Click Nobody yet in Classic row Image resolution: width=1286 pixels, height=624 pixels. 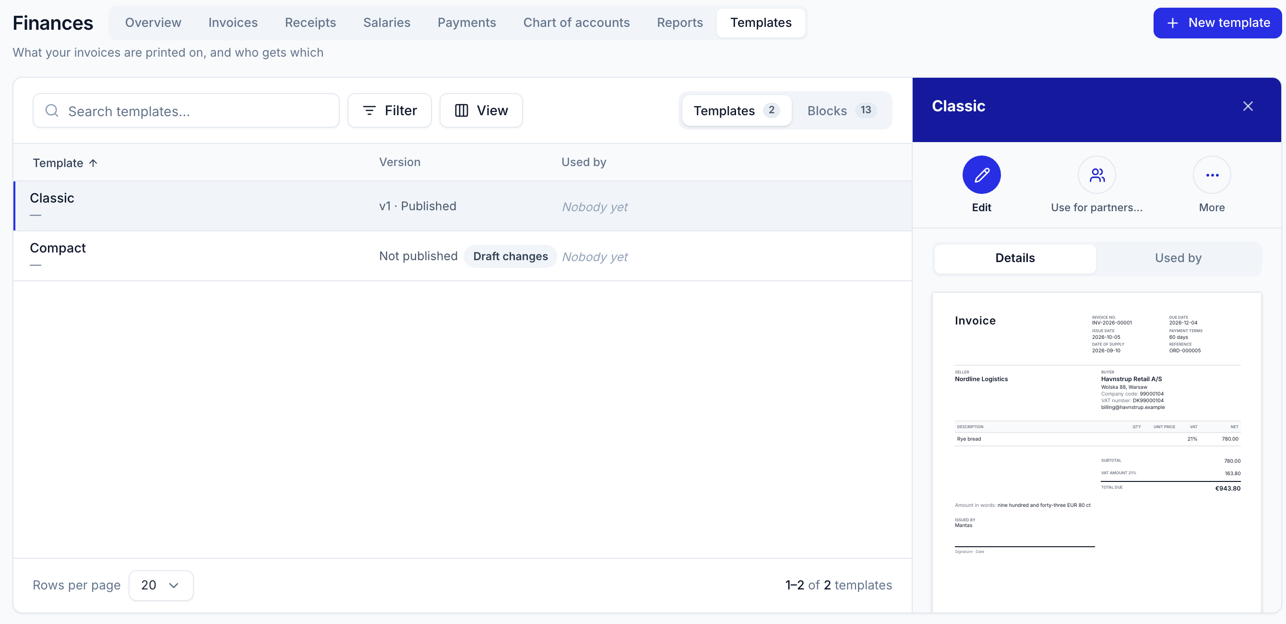(x=594, y=207)
